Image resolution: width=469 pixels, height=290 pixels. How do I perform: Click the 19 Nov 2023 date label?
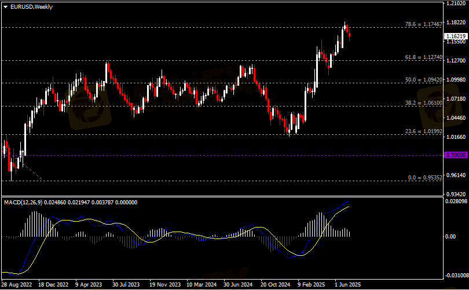coord(165,285)
